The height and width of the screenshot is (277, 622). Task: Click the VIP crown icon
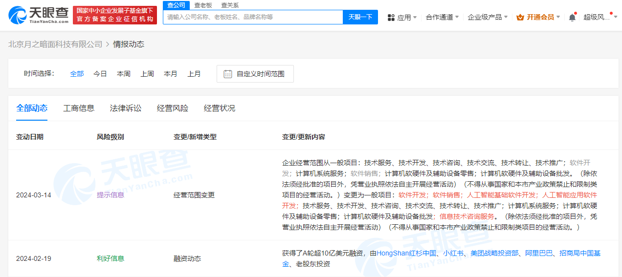520,17
